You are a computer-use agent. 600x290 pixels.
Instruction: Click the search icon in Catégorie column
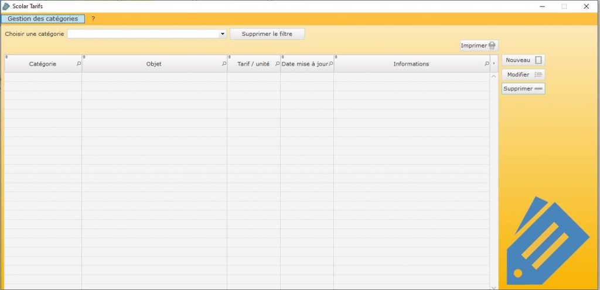79,64
